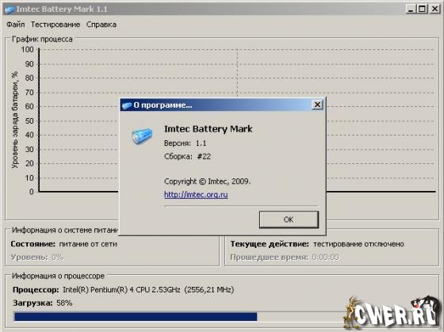
Task: Minimize the Imtec Battery Mark window
Action: 411,9
